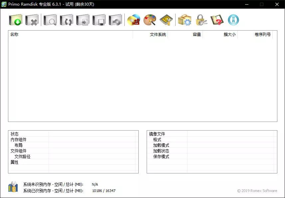Select the 加载模式 row

click(x=212, y=145)
